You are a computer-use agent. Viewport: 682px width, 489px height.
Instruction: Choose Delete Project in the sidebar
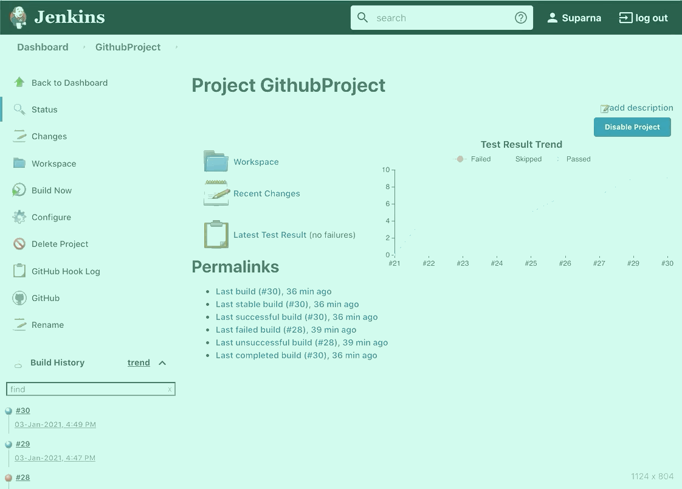[60, 244]
